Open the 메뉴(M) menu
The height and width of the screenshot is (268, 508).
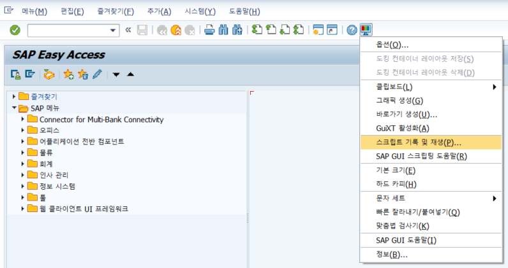34,11
